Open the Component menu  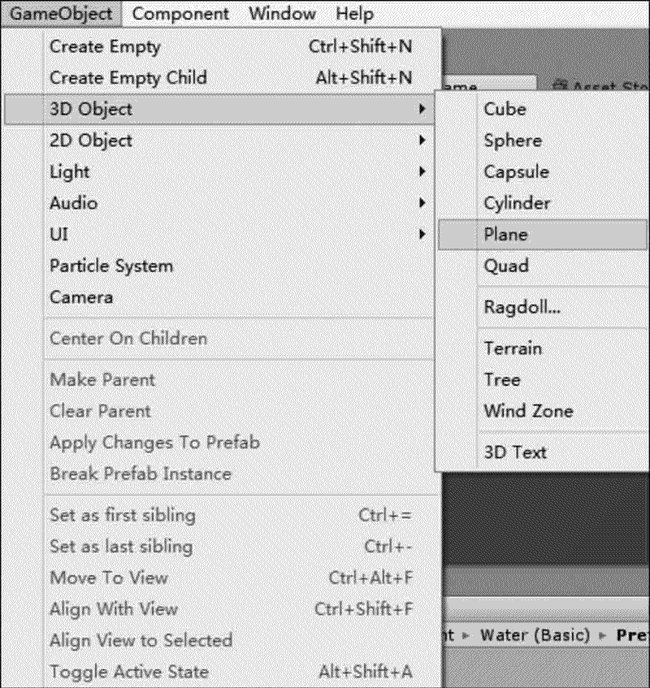(180, 14)
